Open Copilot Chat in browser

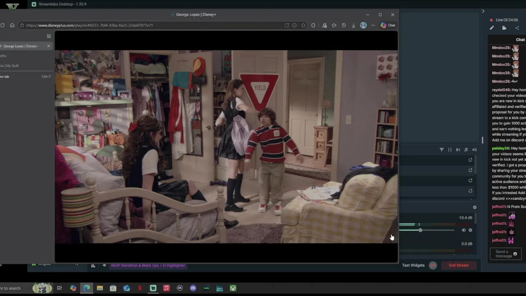388,25
